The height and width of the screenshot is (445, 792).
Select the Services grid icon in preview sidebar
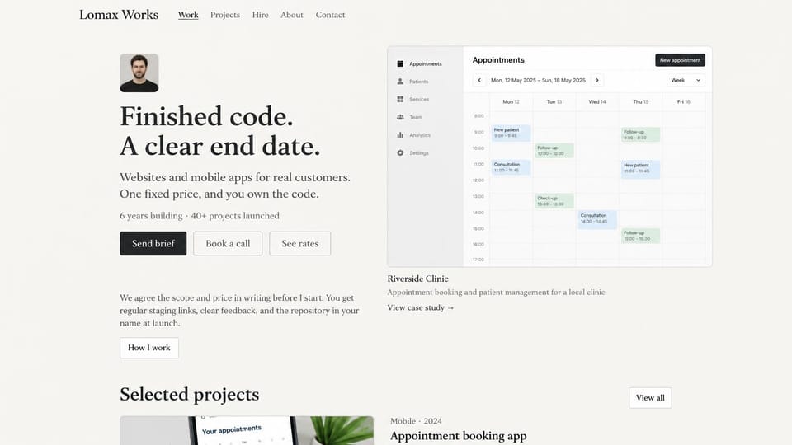[400, 100]
